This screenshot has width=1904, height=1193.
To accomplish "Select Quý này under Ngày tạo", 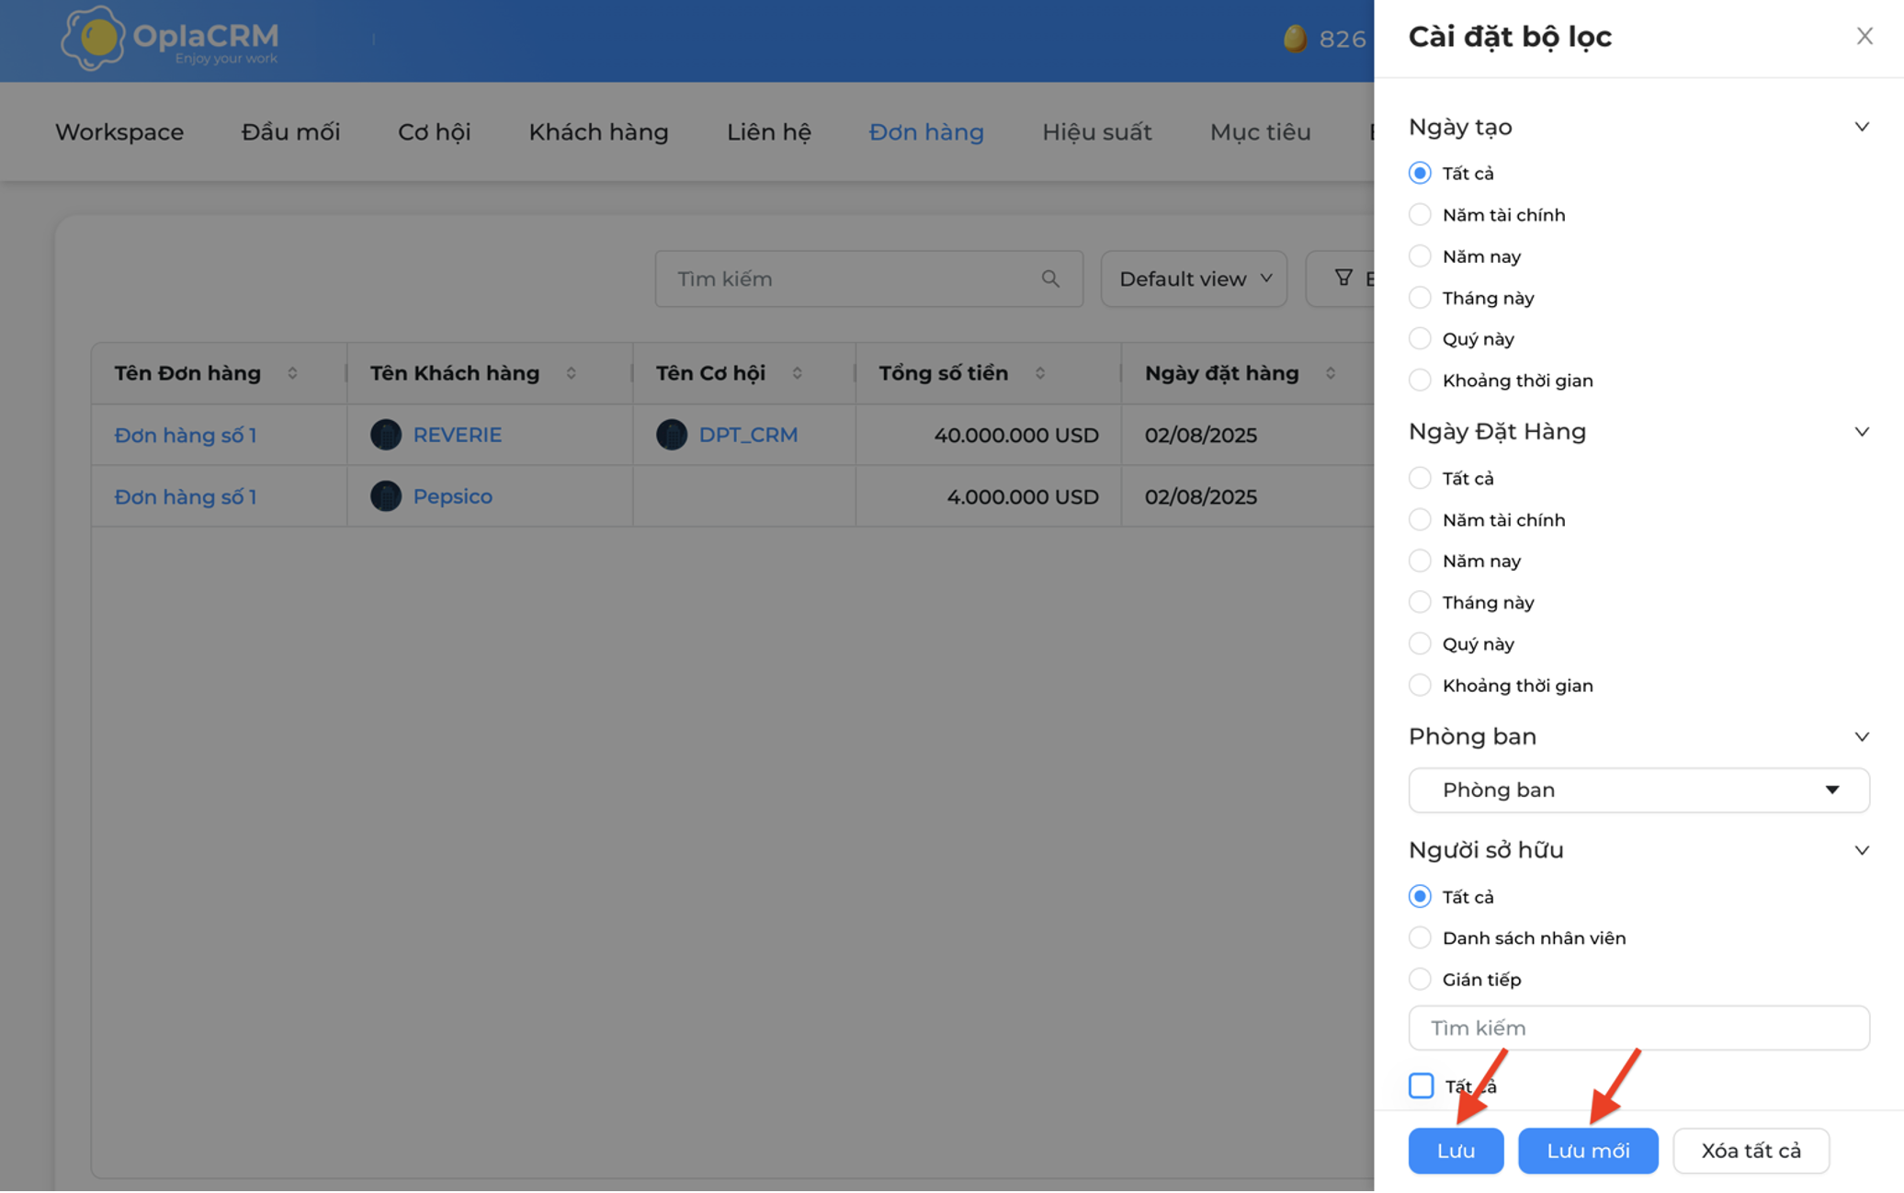I will tap(1420, 338).
